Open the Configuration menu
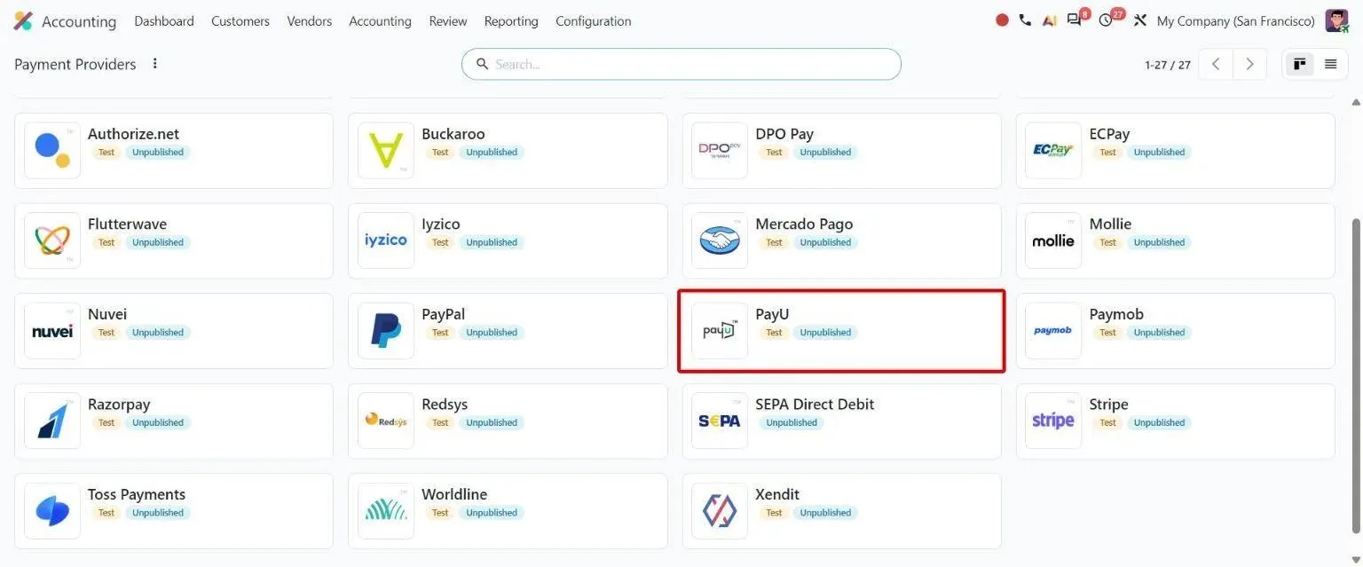Image resolution: width=1363 pixels, height=567 pixels. click(x=594, y=20)
